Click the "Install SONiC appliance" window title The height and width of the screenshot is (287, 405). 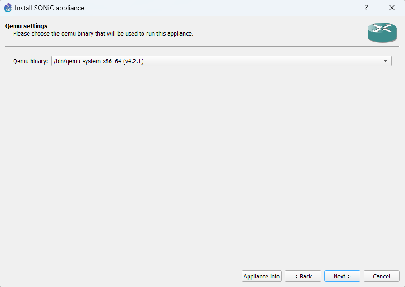pyautogui.click(x=50, y=8)
